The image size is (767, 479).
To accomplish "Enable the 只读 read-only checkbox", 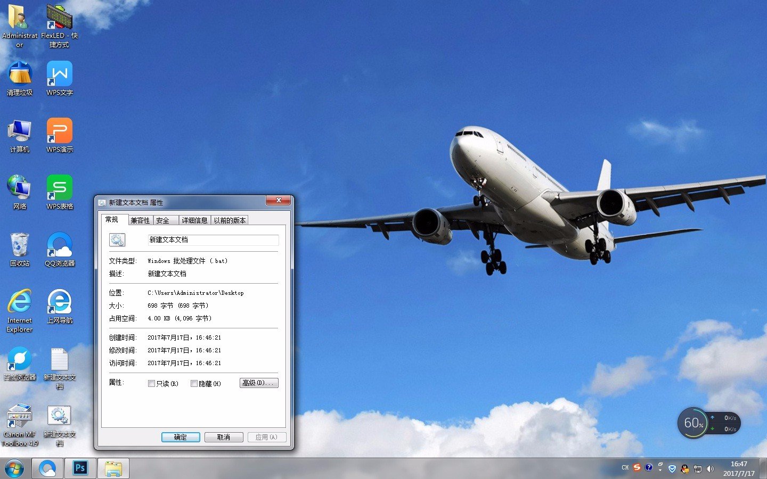I will click(152, 383).
